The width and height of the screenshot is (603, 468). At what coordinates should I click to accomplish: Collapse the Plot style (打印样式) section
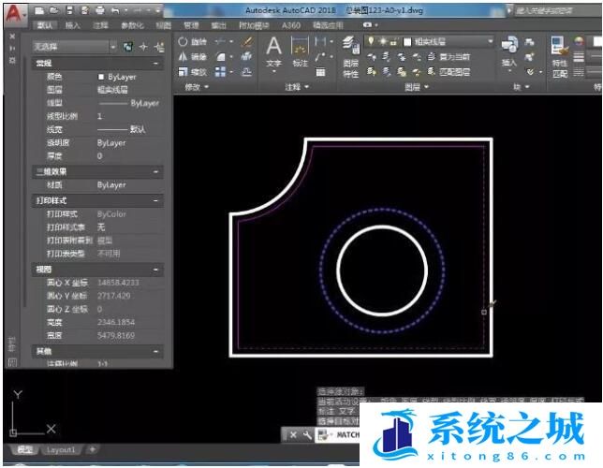pos(155,200)
